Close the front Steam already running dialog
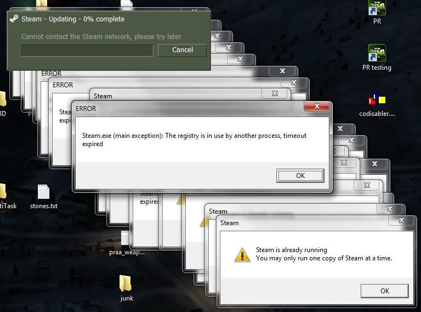 pos(401,220)
